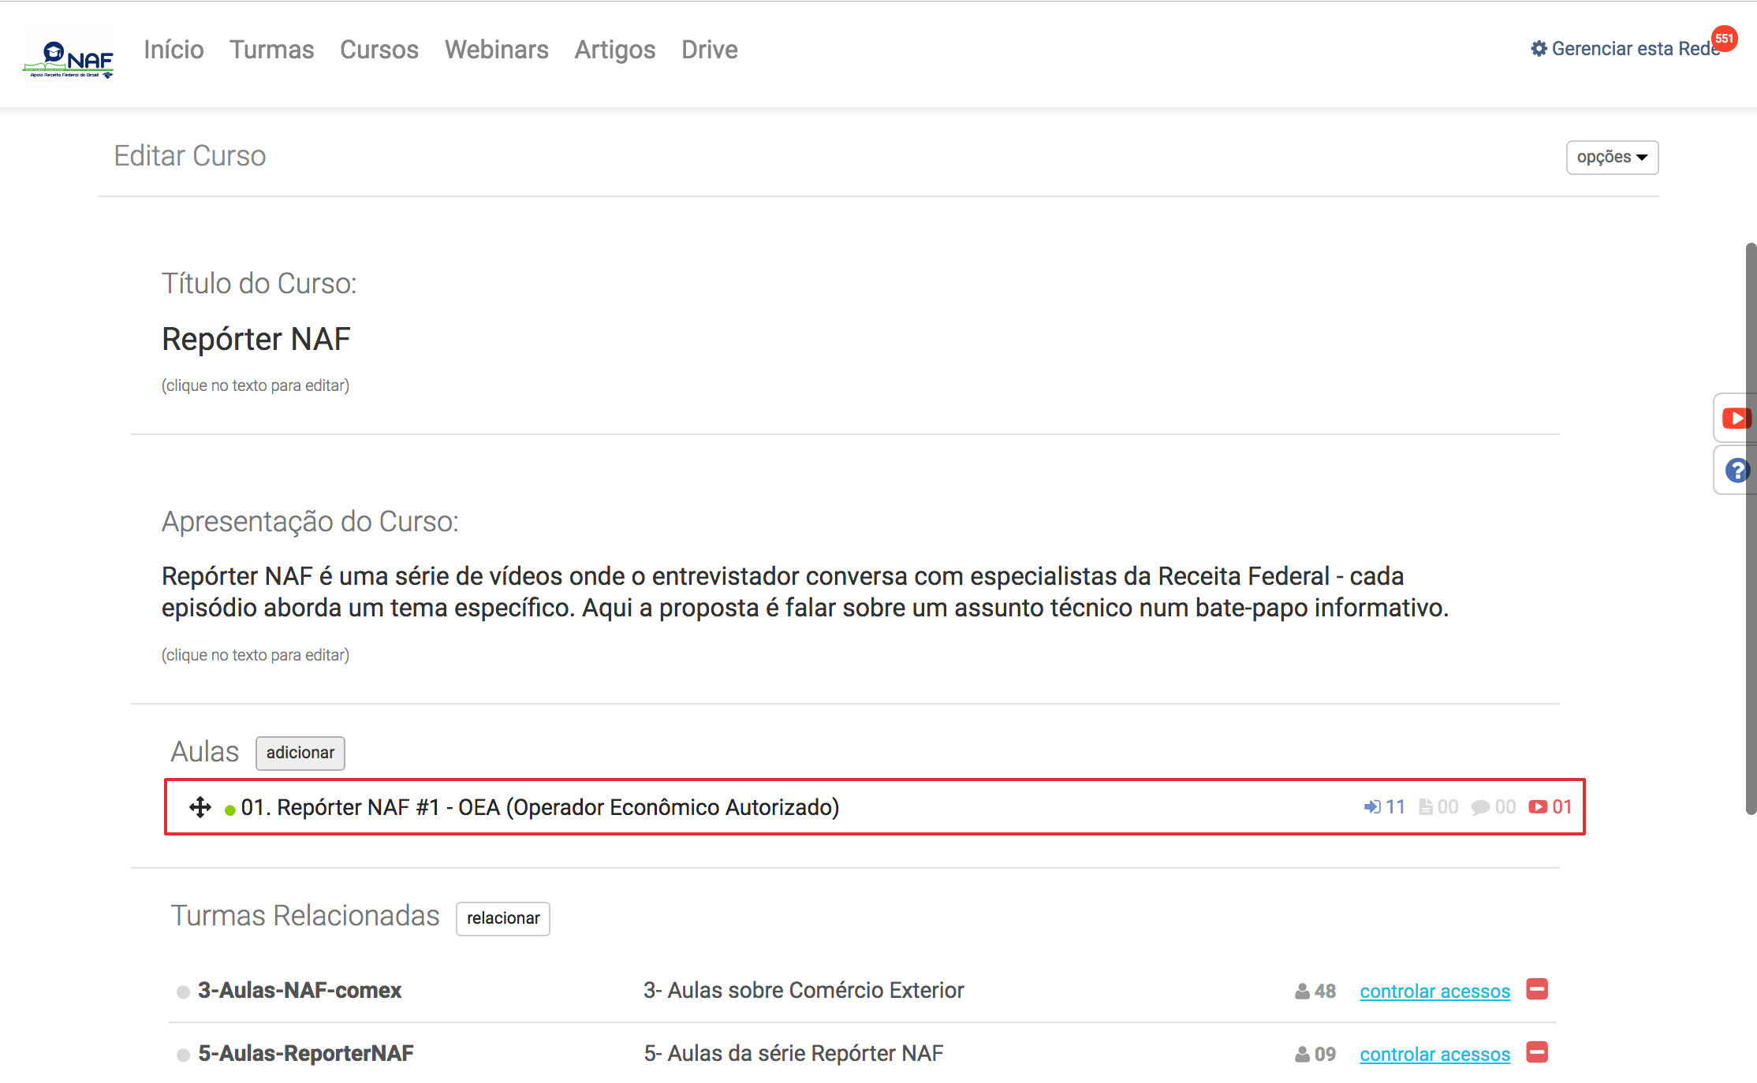Image resolution: width=1757 pixels, height=1083 pixels.
Task: Click controlar acessos link for 3-Aulas-NAF-comex
Action: [1434, 991]
